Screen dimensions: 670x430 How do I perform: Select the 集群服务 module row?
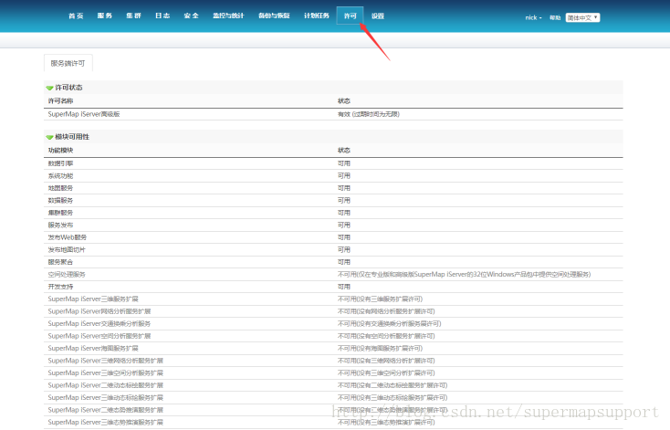point(333,213)
